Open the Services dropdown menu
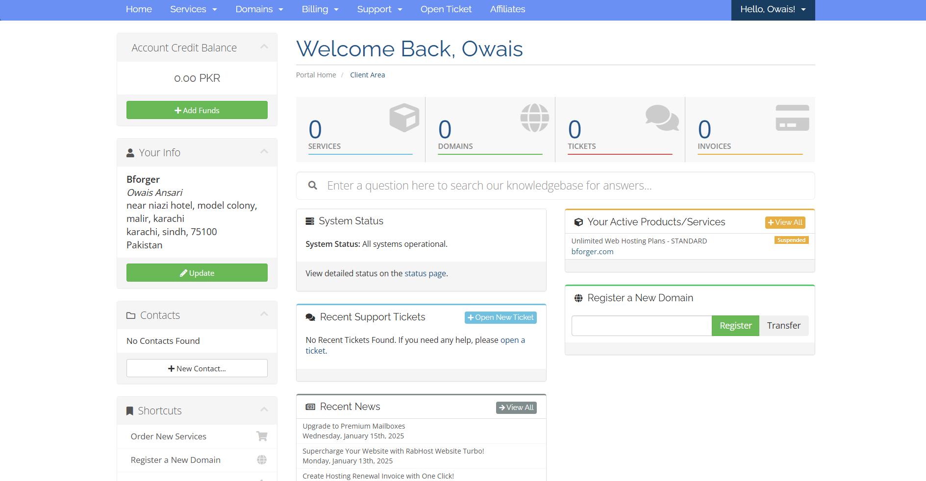 pos(193,9)
